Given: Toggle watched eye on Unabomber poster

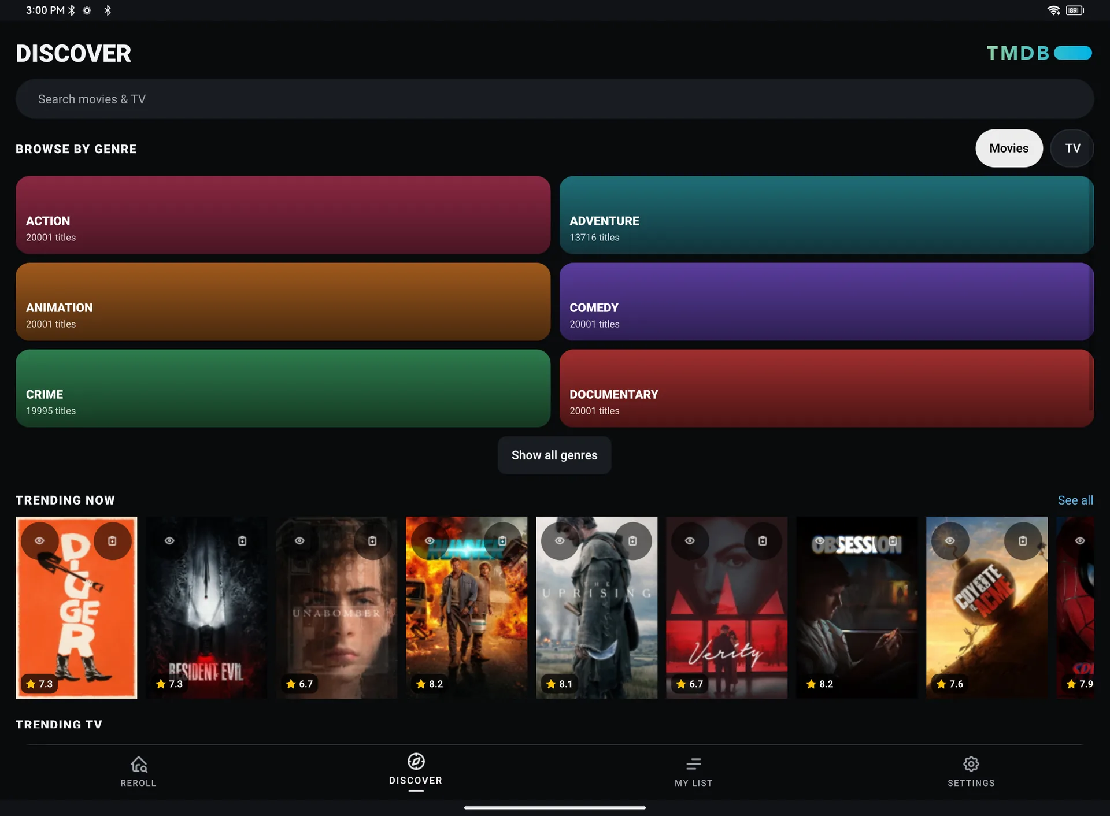Looking at the screenshot, I should click(299, 541).
